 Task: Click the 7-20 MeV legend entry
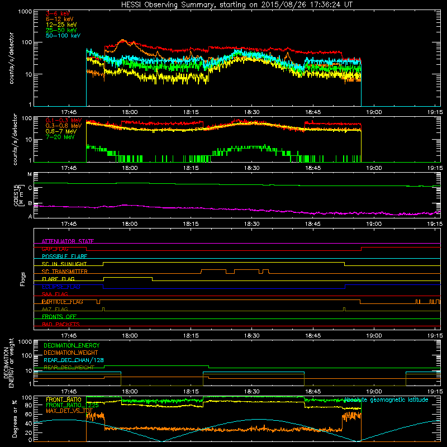[x=60, y=137]
